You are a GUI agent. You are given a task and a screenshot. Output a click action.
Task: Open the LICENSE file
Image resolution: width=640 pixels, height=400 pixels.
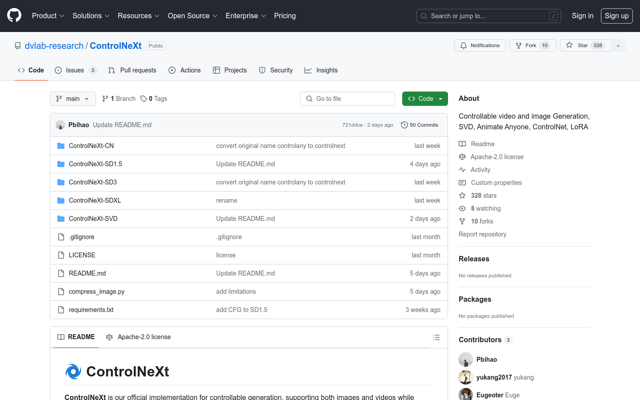82,255
